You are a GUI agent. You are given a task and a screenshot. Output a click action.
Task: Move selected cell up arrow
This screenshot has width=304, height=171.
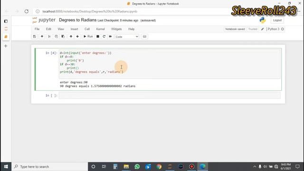(x=71, y=37)
